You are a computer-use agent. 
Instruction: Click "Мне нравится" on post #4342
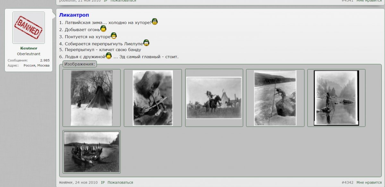[x=369, y=183]
